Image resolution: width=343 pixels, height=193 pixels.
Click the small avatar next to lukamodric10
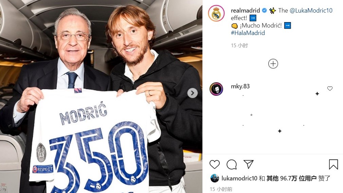pos(215,178)
